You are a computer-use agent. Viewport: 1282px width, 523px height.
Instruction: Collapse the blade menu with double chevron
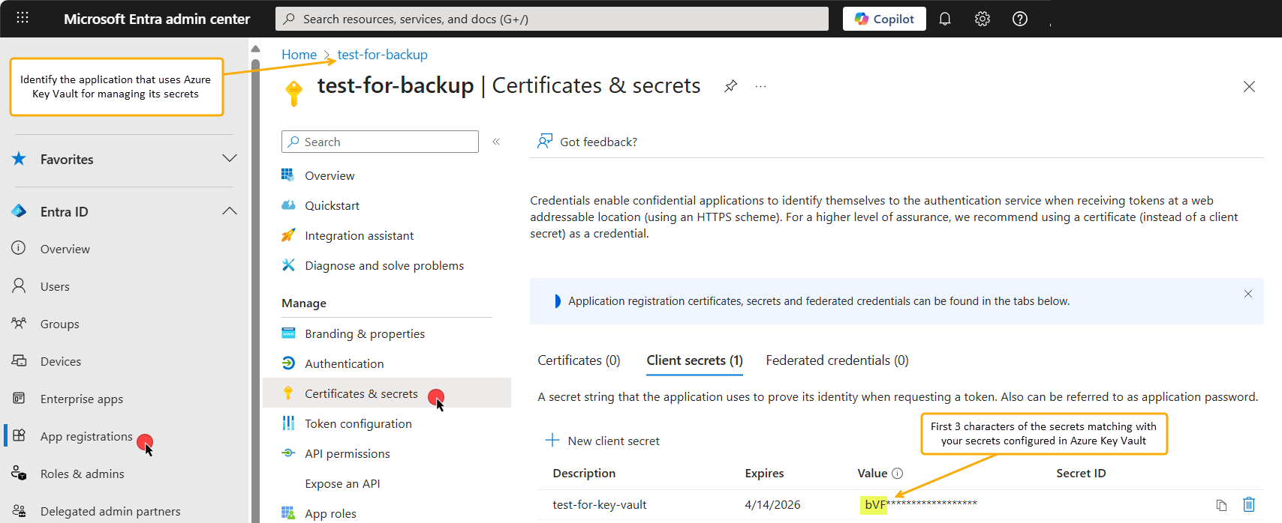click(x=496, y=142)
